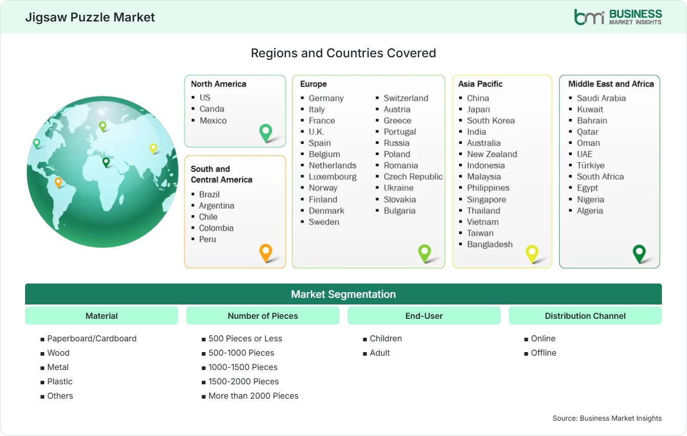
Task: Click the South and Central America heading
Action: click(x=222, y=174)
